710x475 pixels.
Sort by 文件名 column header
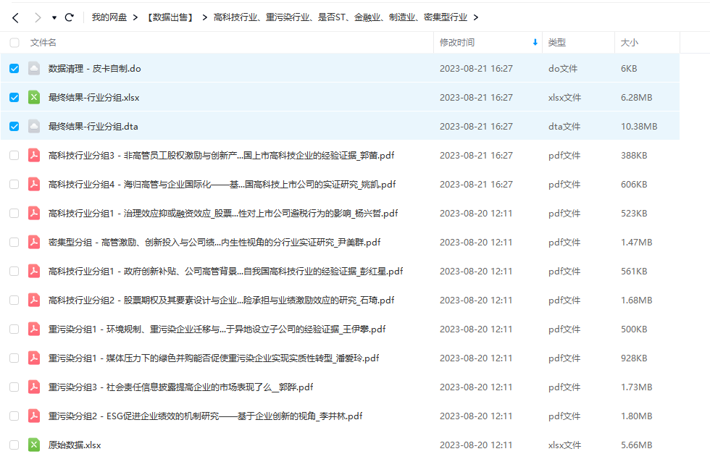point(43,43)
